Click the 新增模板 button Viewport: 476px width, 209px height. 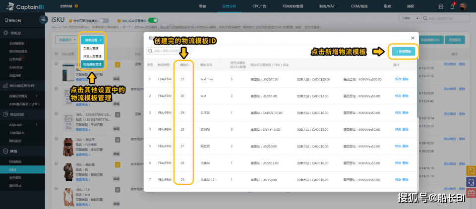(x=404, y=51)
